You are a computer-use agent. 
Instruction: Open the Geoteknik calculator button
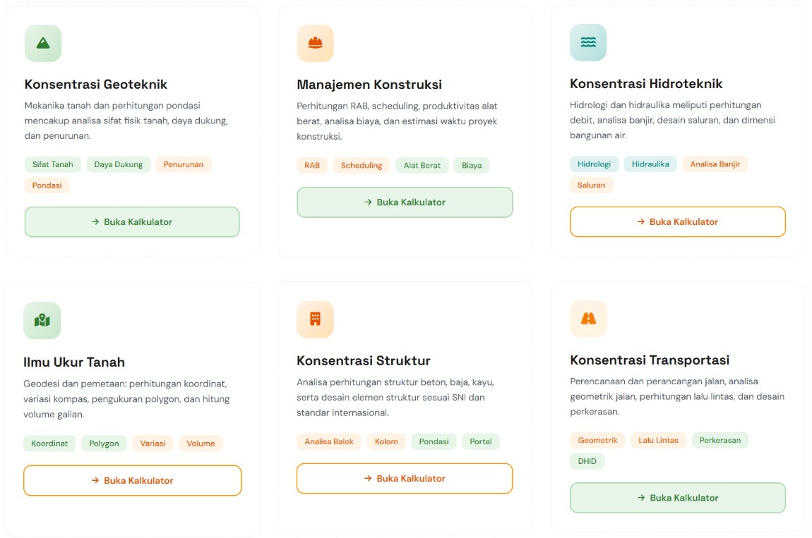coord(132,222)
